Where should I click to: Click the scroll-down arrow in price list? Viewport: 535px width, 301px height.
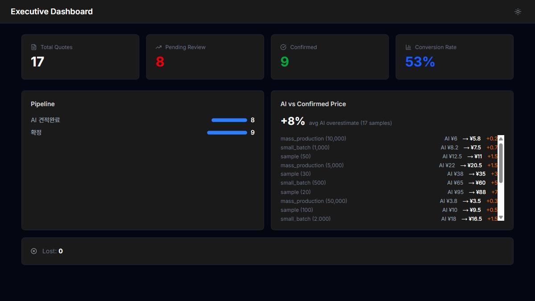click(x=501, y=218)
